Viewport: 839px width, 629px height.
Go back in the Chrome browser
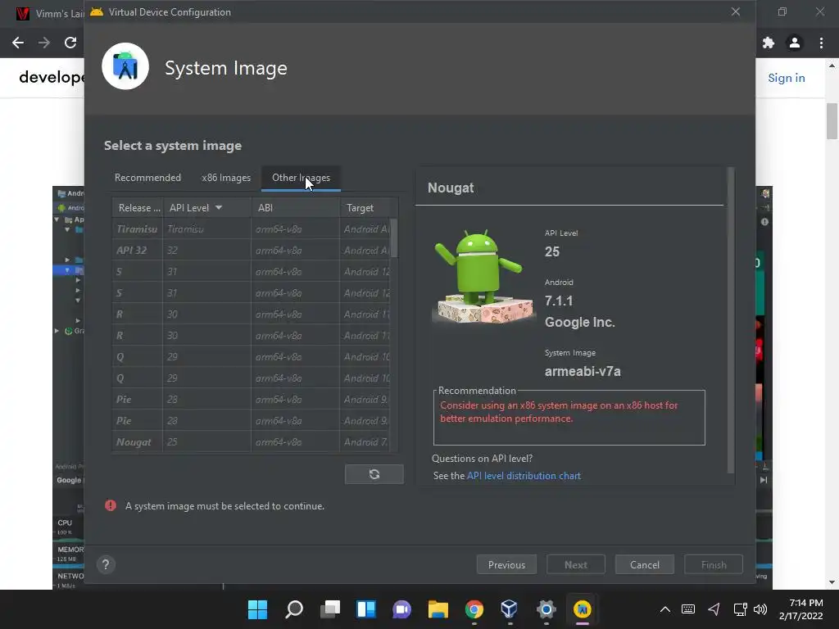click(18, 43)
